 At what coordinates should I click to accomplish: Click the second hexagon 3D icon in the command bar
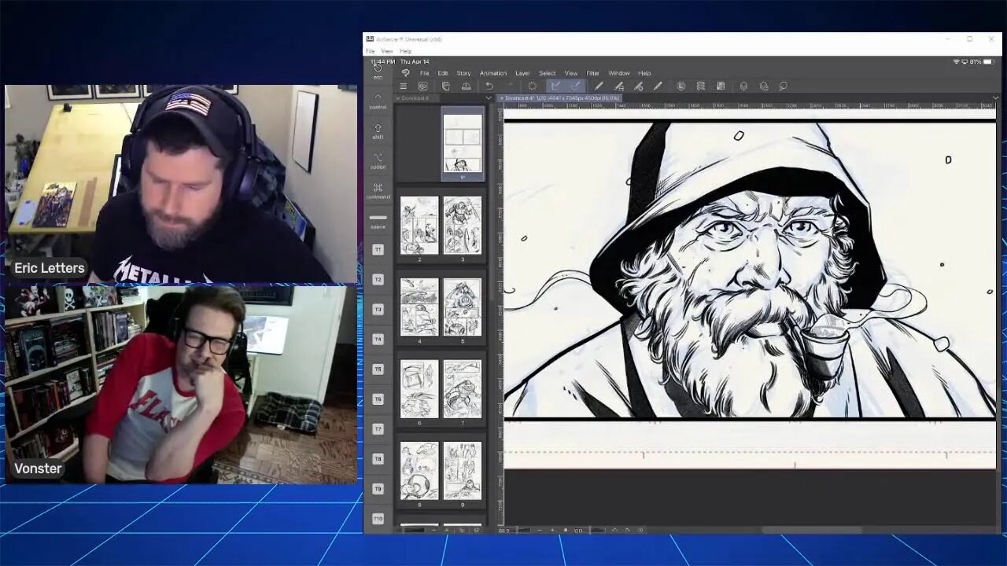click(763, 86)
